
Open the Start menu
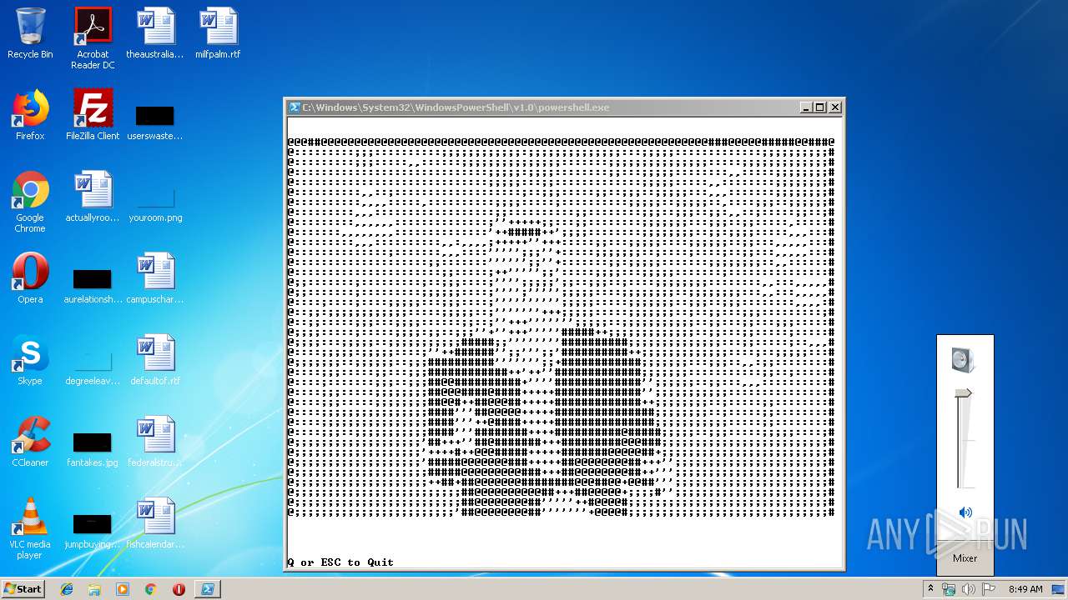pyautogui.click(x=23, y=589)
